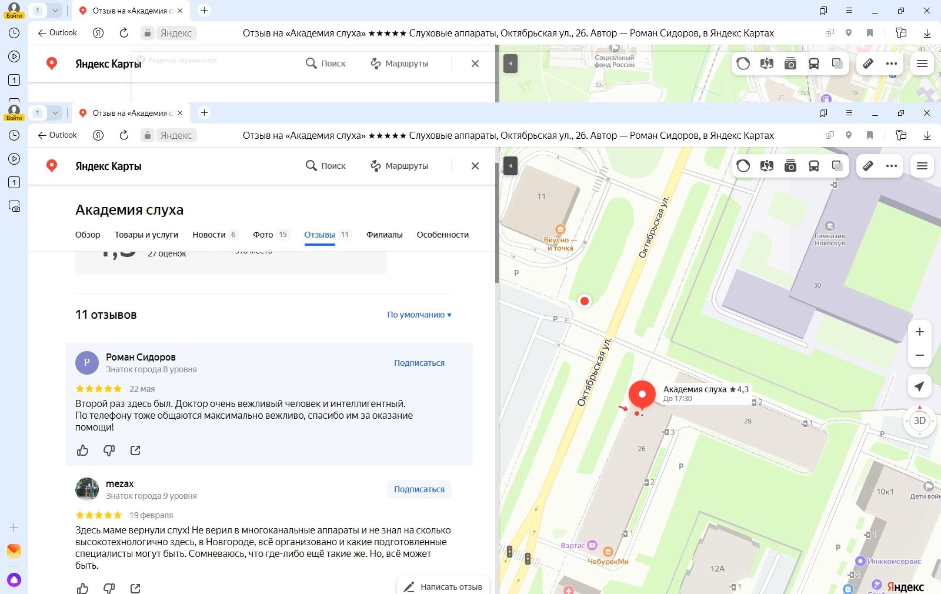Like Роман Сидоров's review
The height and width of the screenshot is (594, 941).
pos(82,450)
